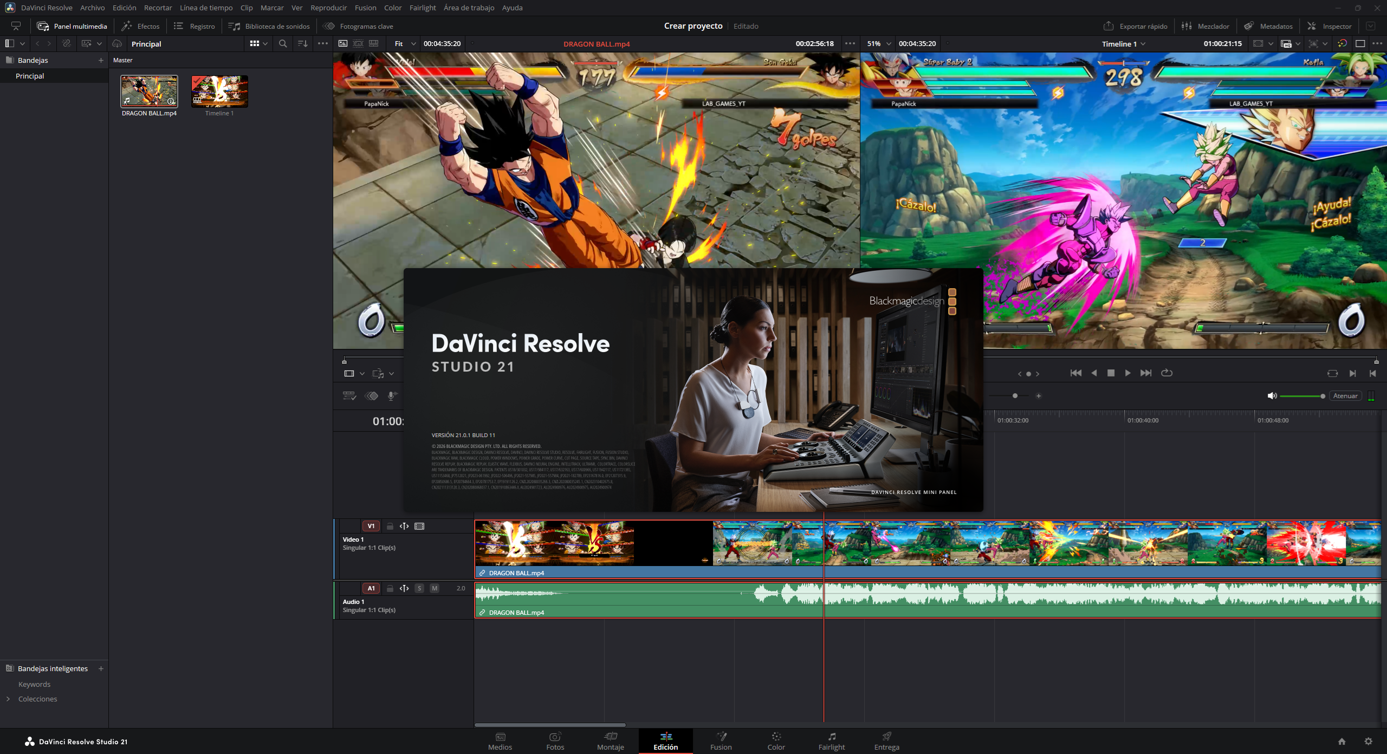The width and height of the screenshot is (1387, 754).
Task: Switch to the Fusion page
Action: [721, 741]
